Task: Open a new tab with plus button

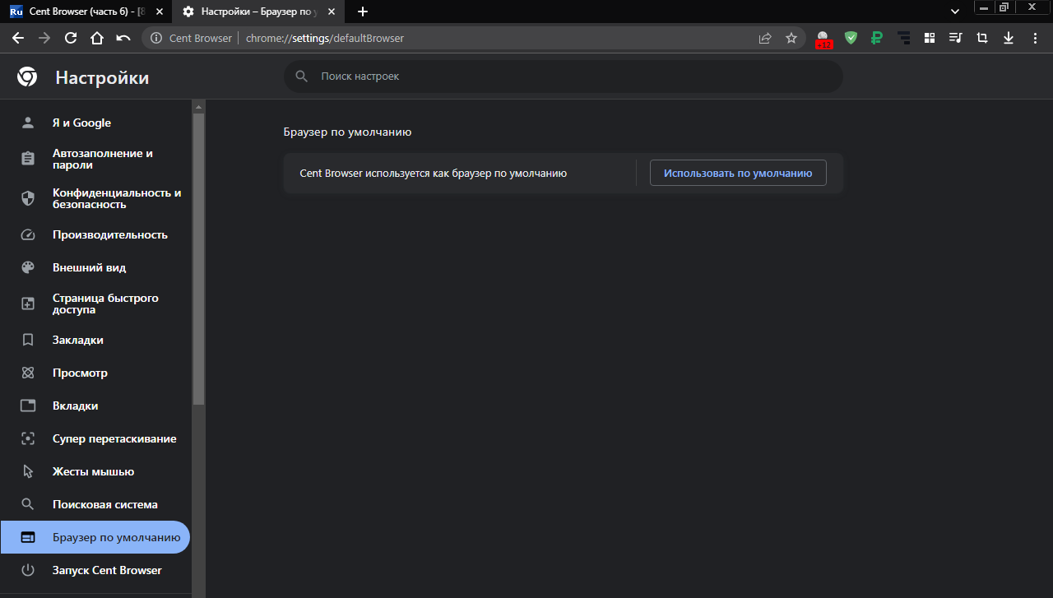Action: coord(363,12)
